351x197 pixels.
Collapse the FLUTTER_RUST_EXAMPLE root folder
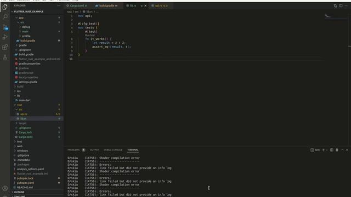coord(29,11)
